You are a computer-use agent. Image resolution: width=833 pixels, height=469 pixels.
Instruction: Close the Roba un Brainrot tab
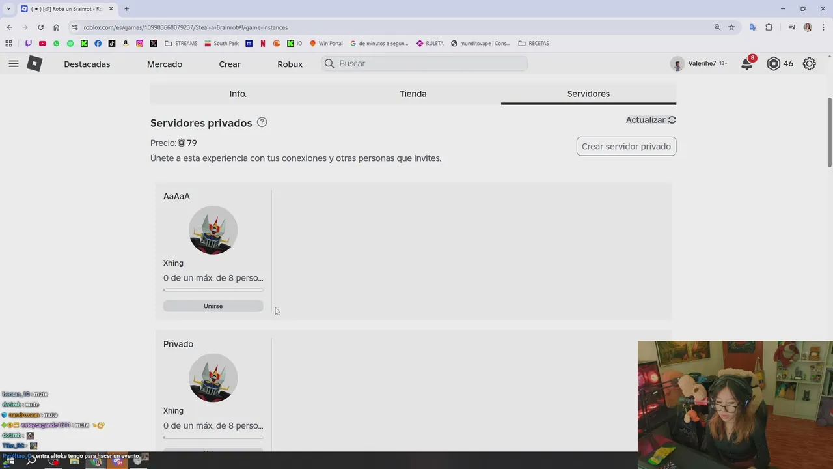[x=111, y=8]
